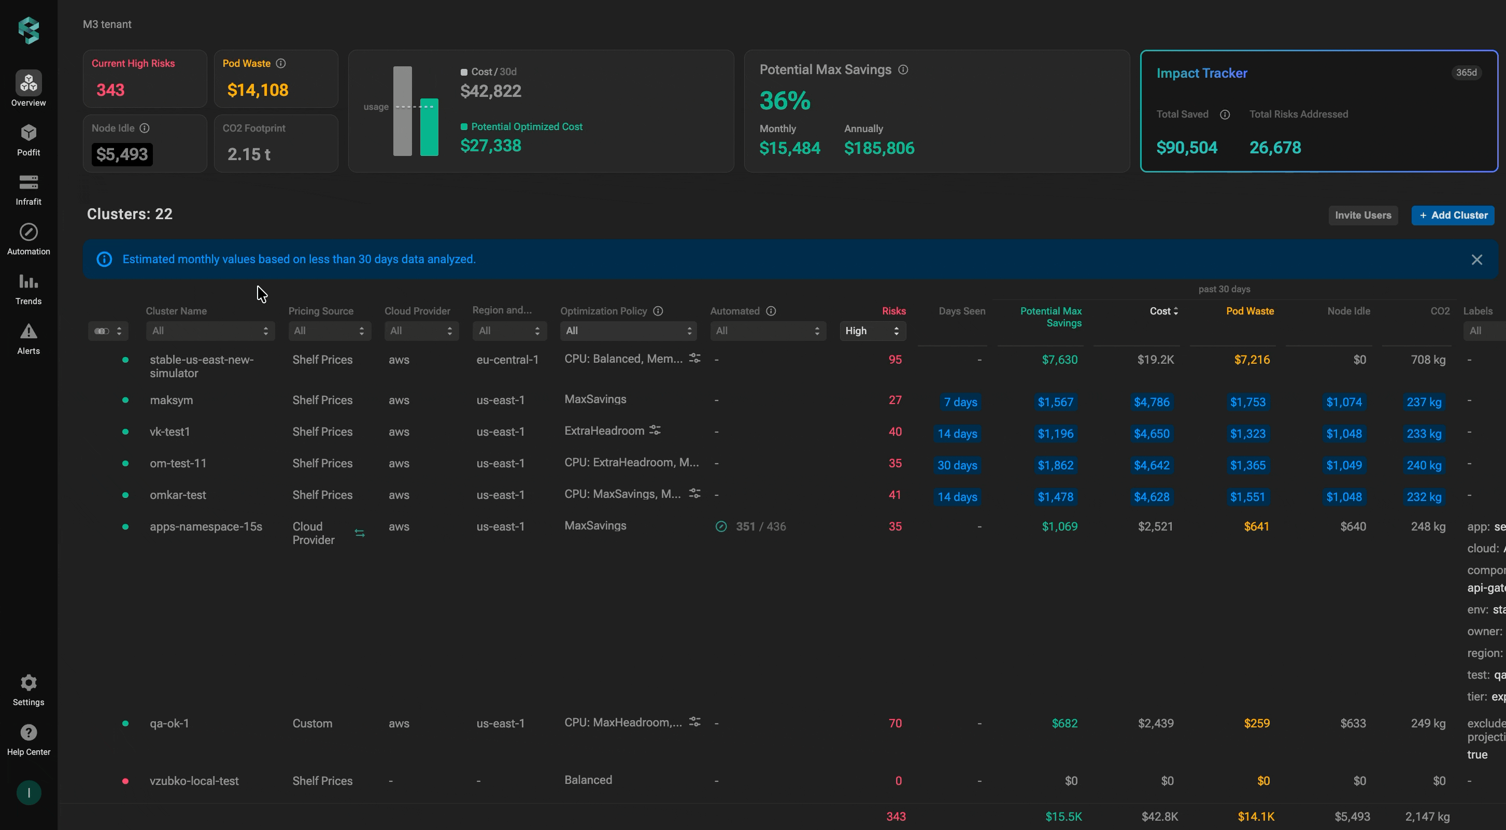Toggle the cluster status filter switch

click(x=108, y=331)
